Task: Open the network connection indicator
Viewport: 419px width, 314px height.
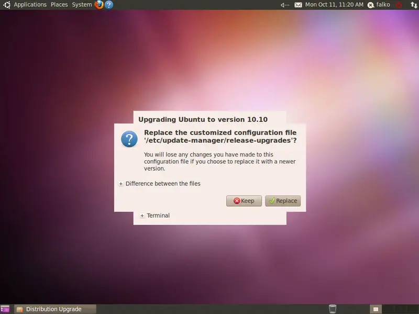Action: (x=414, y=5)
